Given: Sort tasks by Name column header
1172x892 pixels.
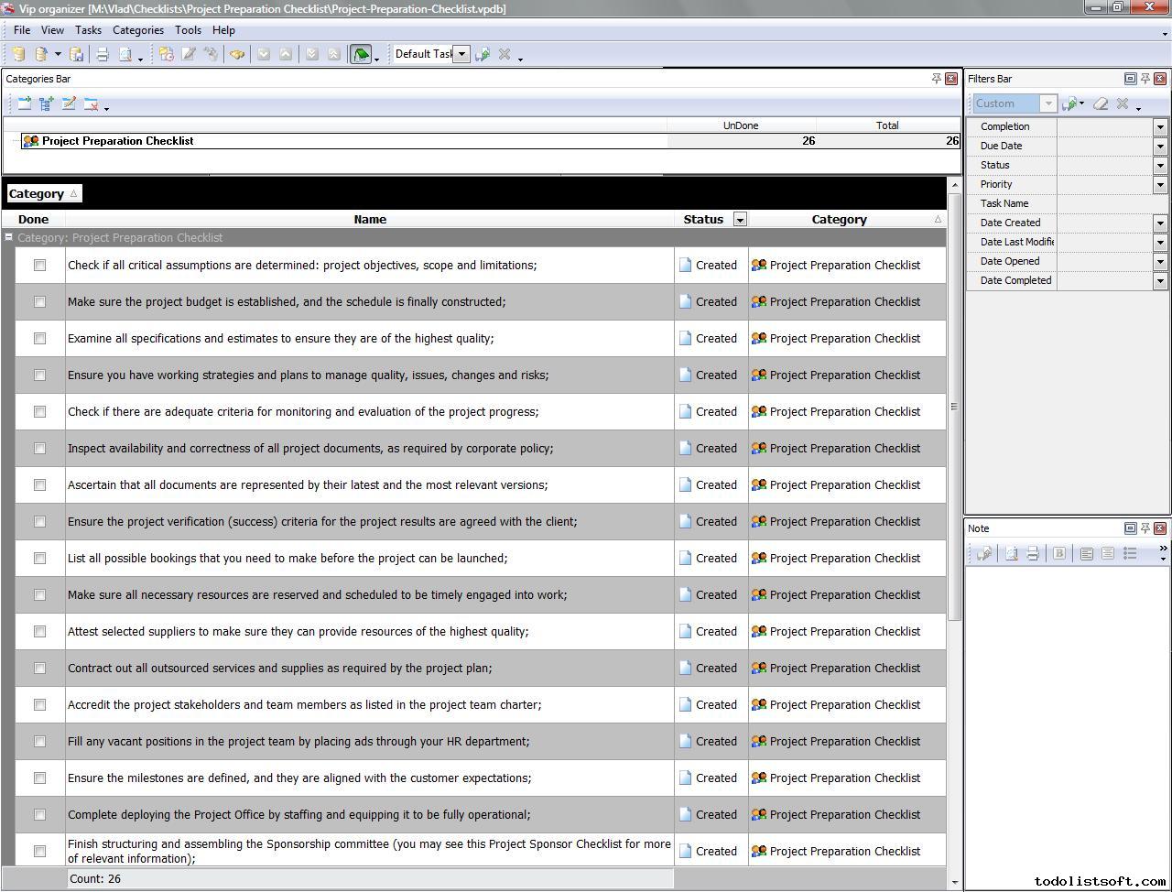Looking at the screenshot, I should click(x=370, y=220).
